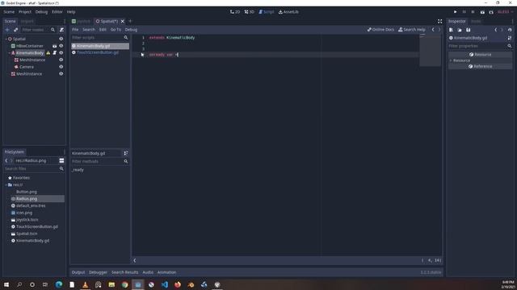Screen dimensions: 517x290
Task: Open the Debugger bottom panel
Action: [98, 272]
